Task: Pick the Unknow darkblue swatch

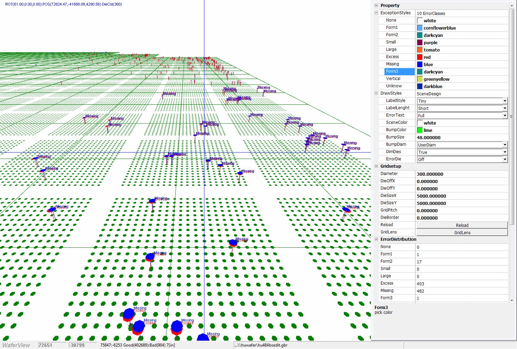Action: click(x=420, y=86)
